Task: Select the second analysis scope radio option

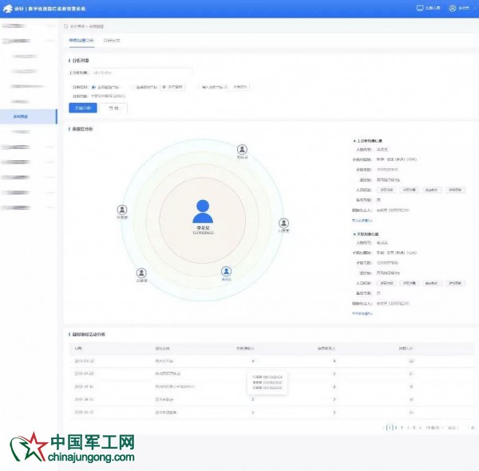Action: [x=132, y=86]
